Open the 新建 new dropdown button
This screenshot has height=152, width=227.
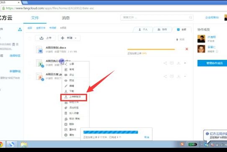pos(69,38)
